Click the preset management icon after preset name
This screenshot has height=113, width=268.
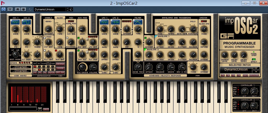pyautogui.click(x=71, y=9)
